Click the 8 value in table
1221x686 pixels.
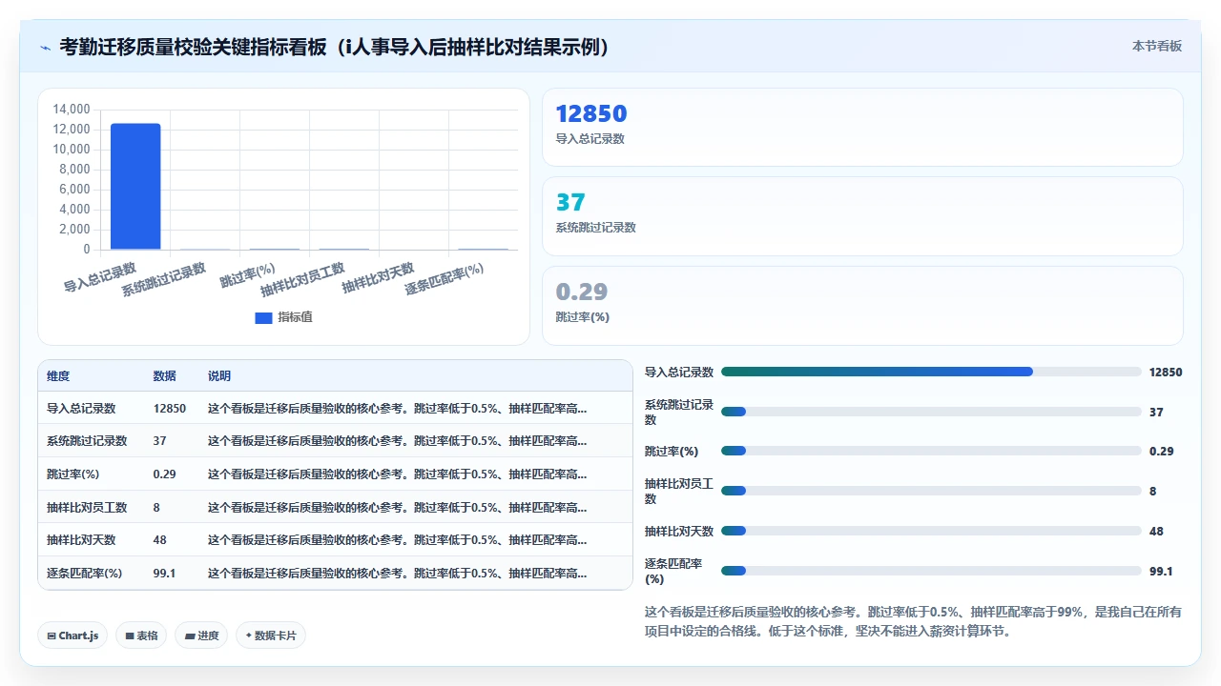(156, 507)
